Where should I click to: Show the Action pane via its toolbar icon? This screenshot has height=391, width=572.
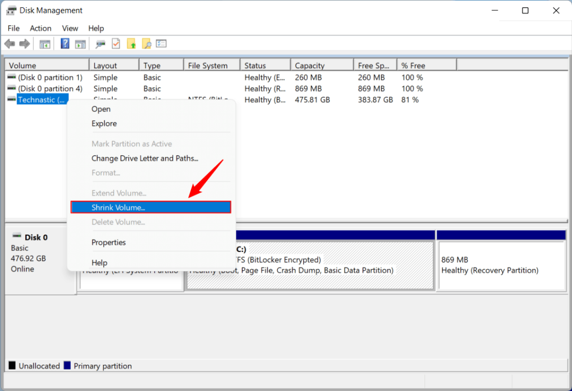(81, 43)
